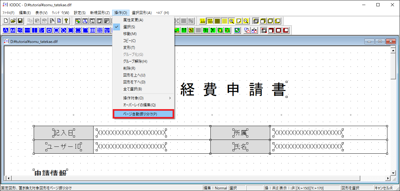
Task: Select the blue rounded rectangle tool
Action: tap(56, 30)
